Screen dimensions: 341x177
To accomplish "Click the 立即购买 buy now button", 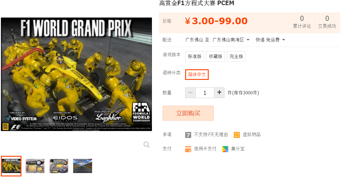I will tap(188, 113).
